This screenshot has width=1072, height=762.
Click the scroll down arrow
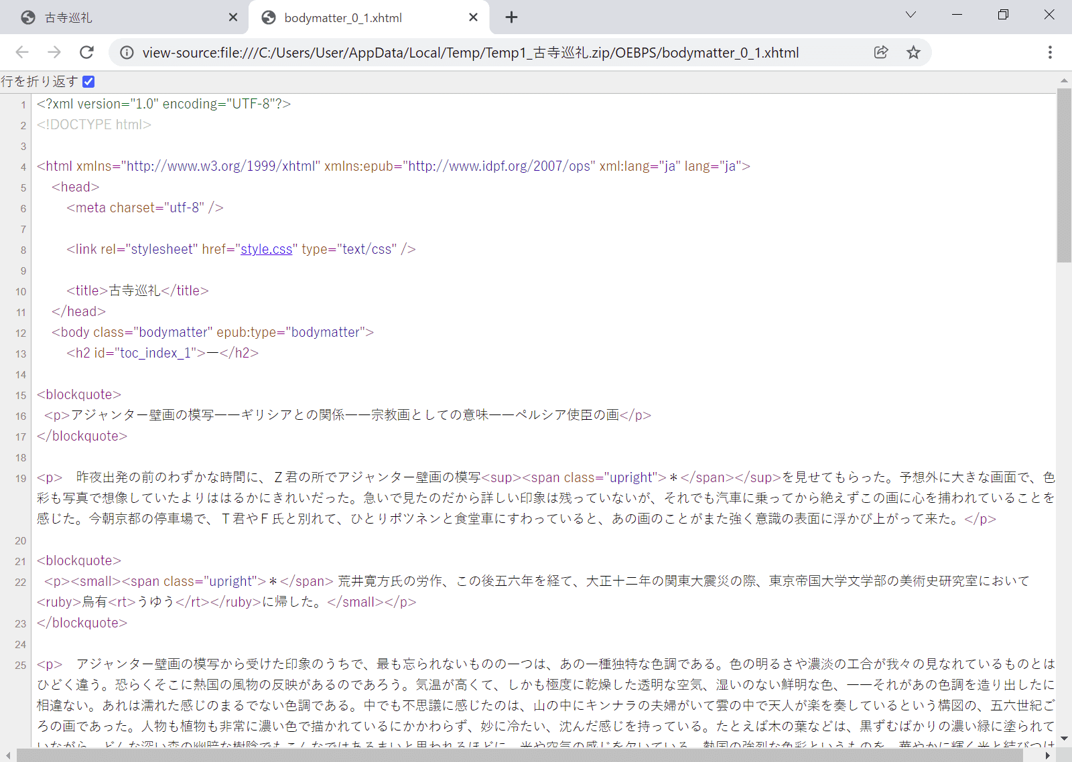1064,739
